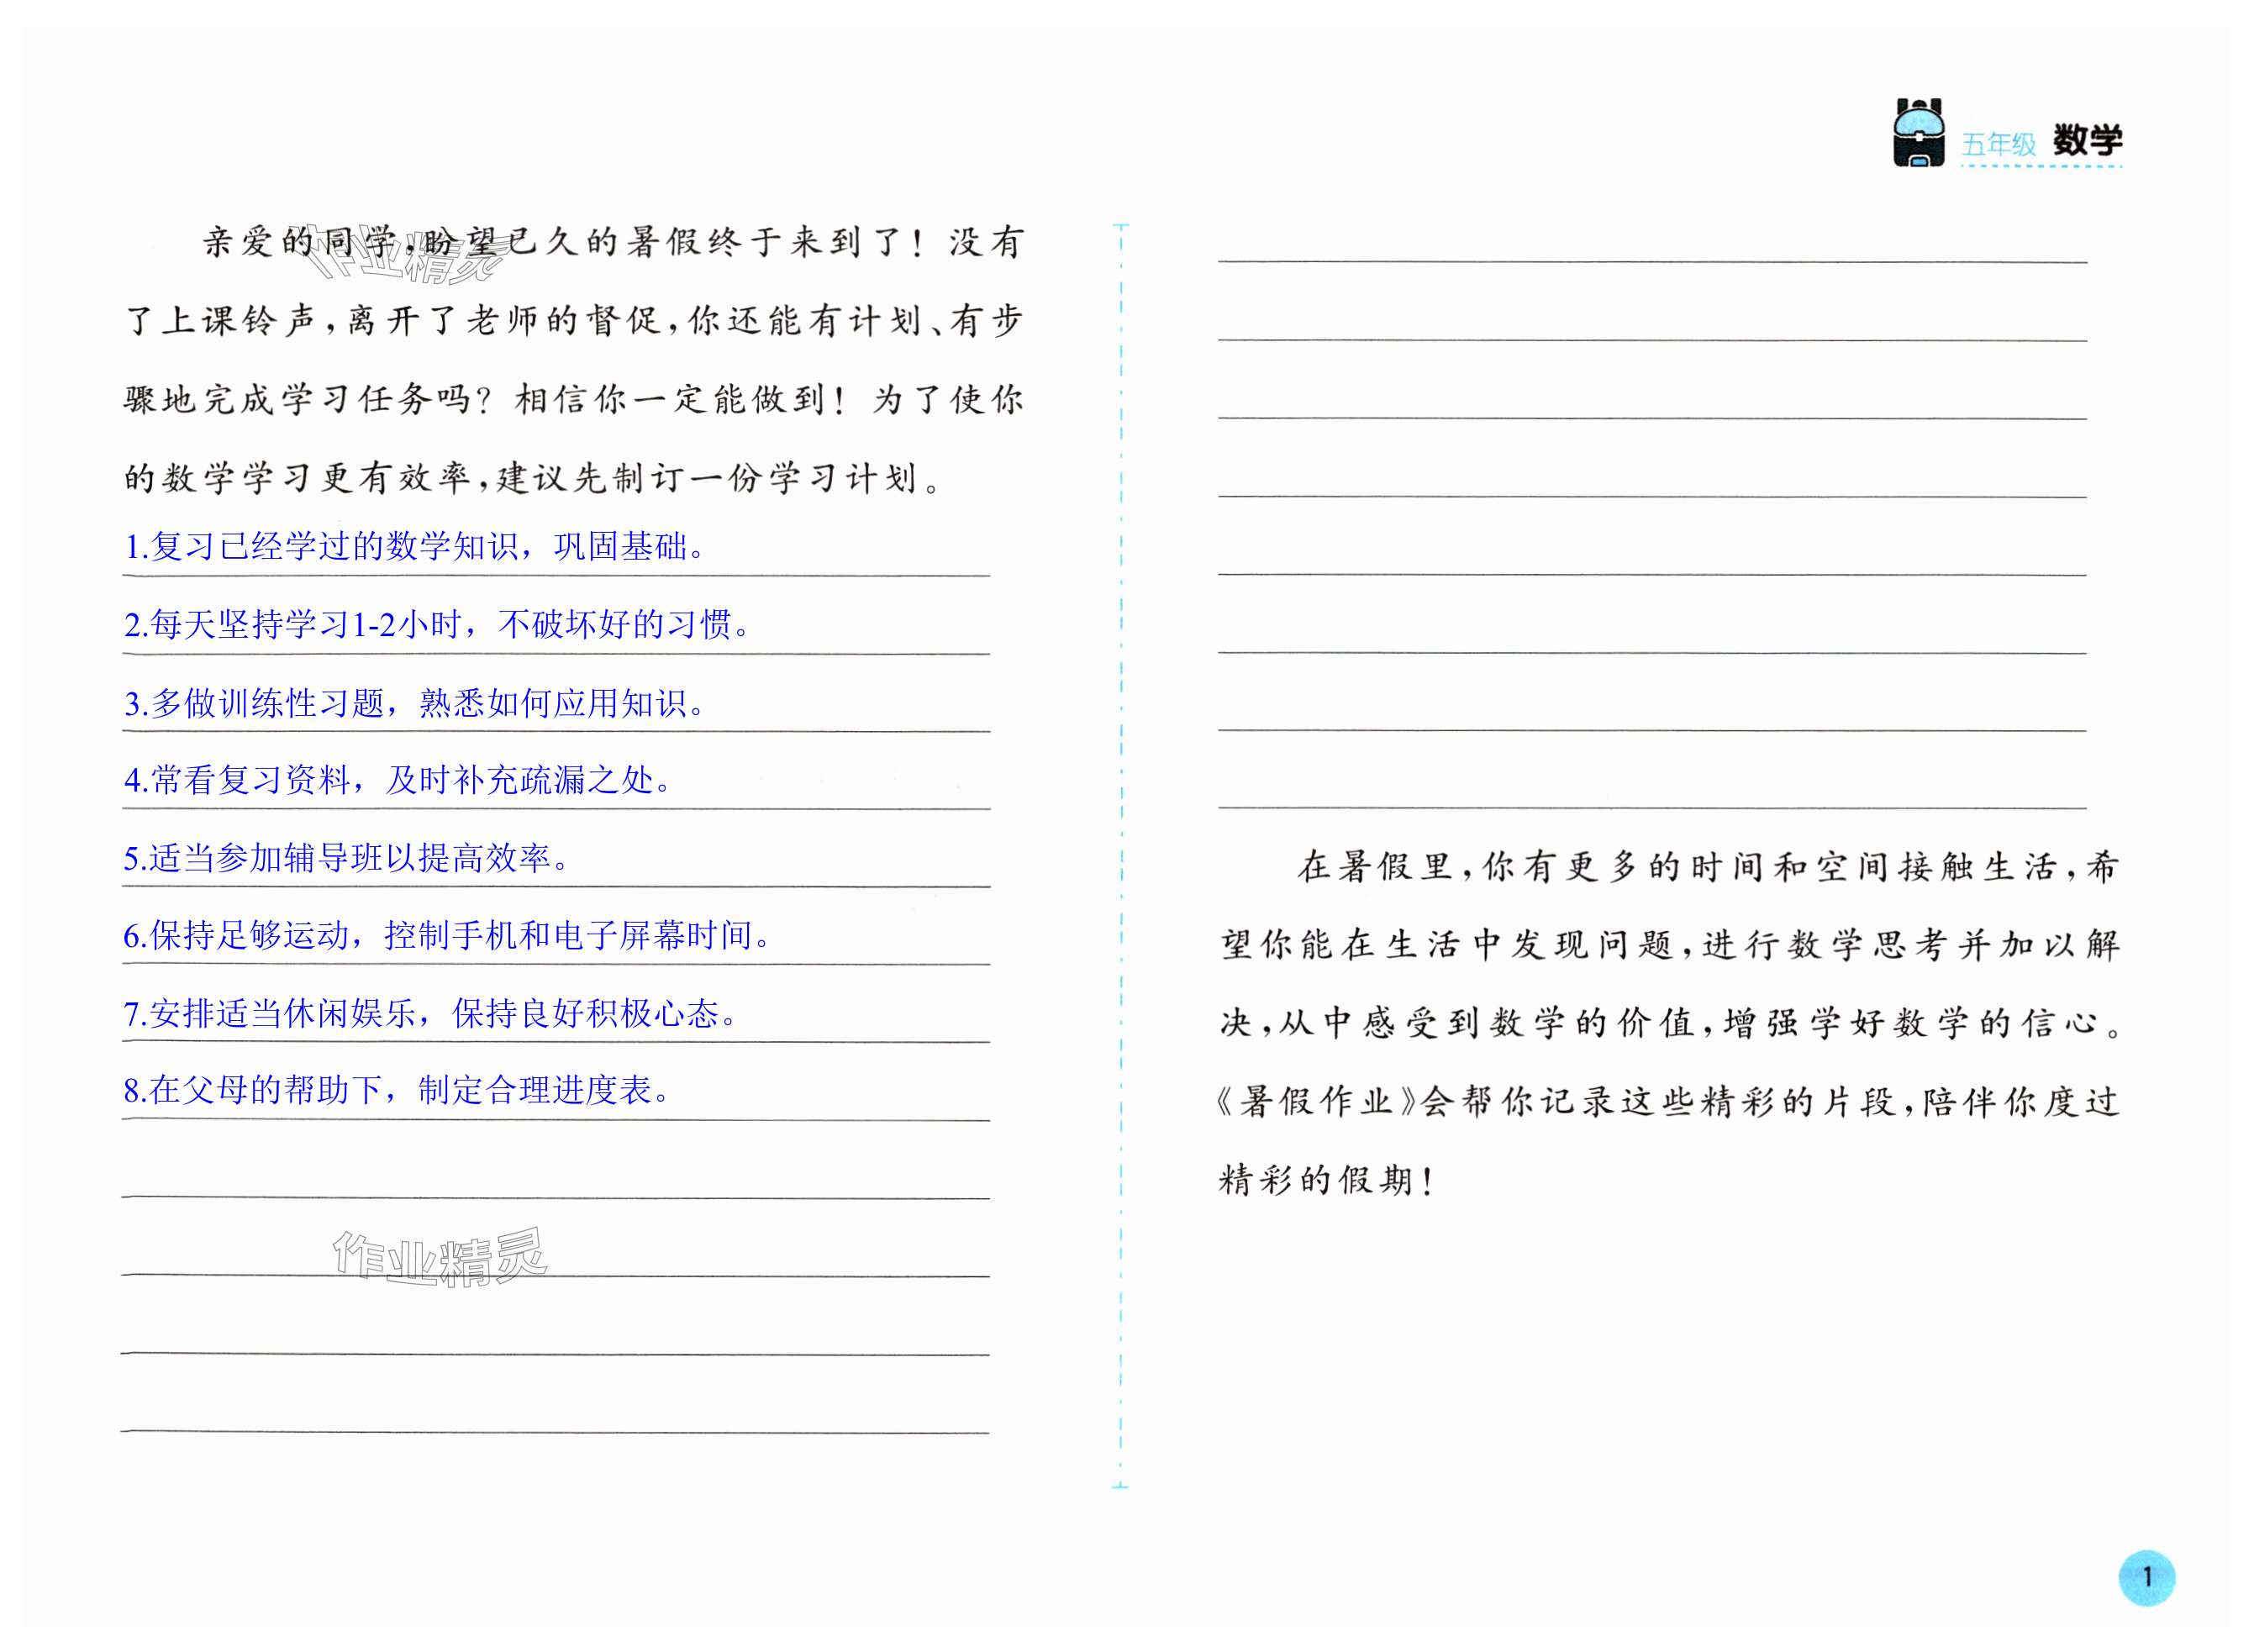Select answer line 7 about 安排适当休闲娱乐
Screen dimensions: 2254x1652
coord(431,1014)
